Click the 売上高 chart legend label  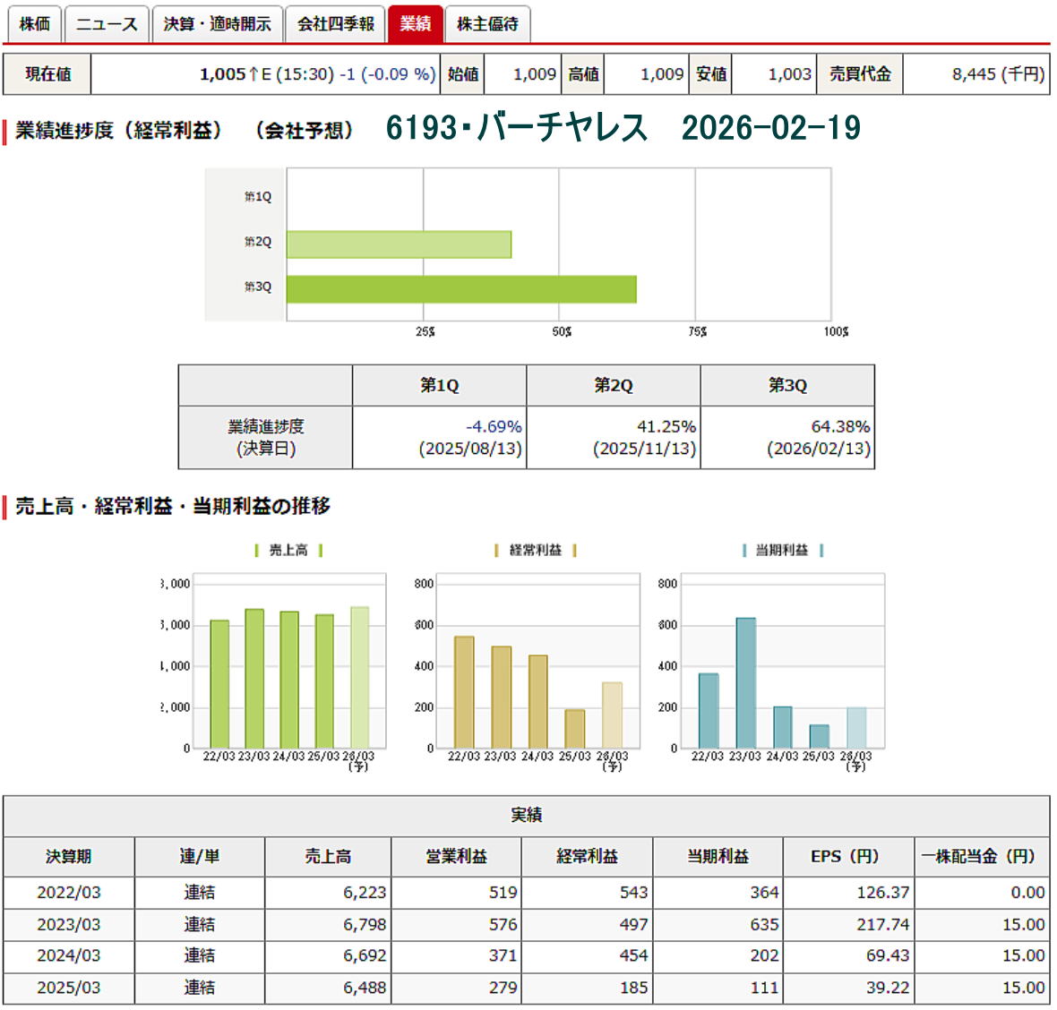(x=288, y=550)
